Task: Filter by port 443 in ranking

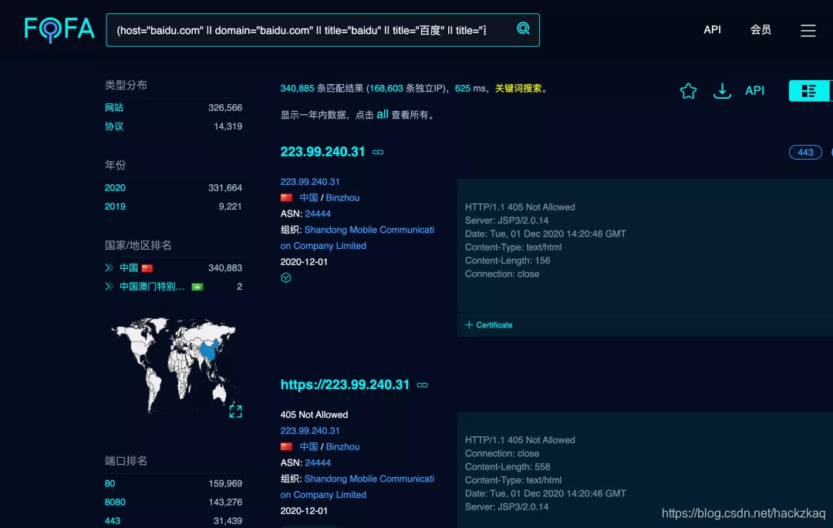Action: point(112,520)
